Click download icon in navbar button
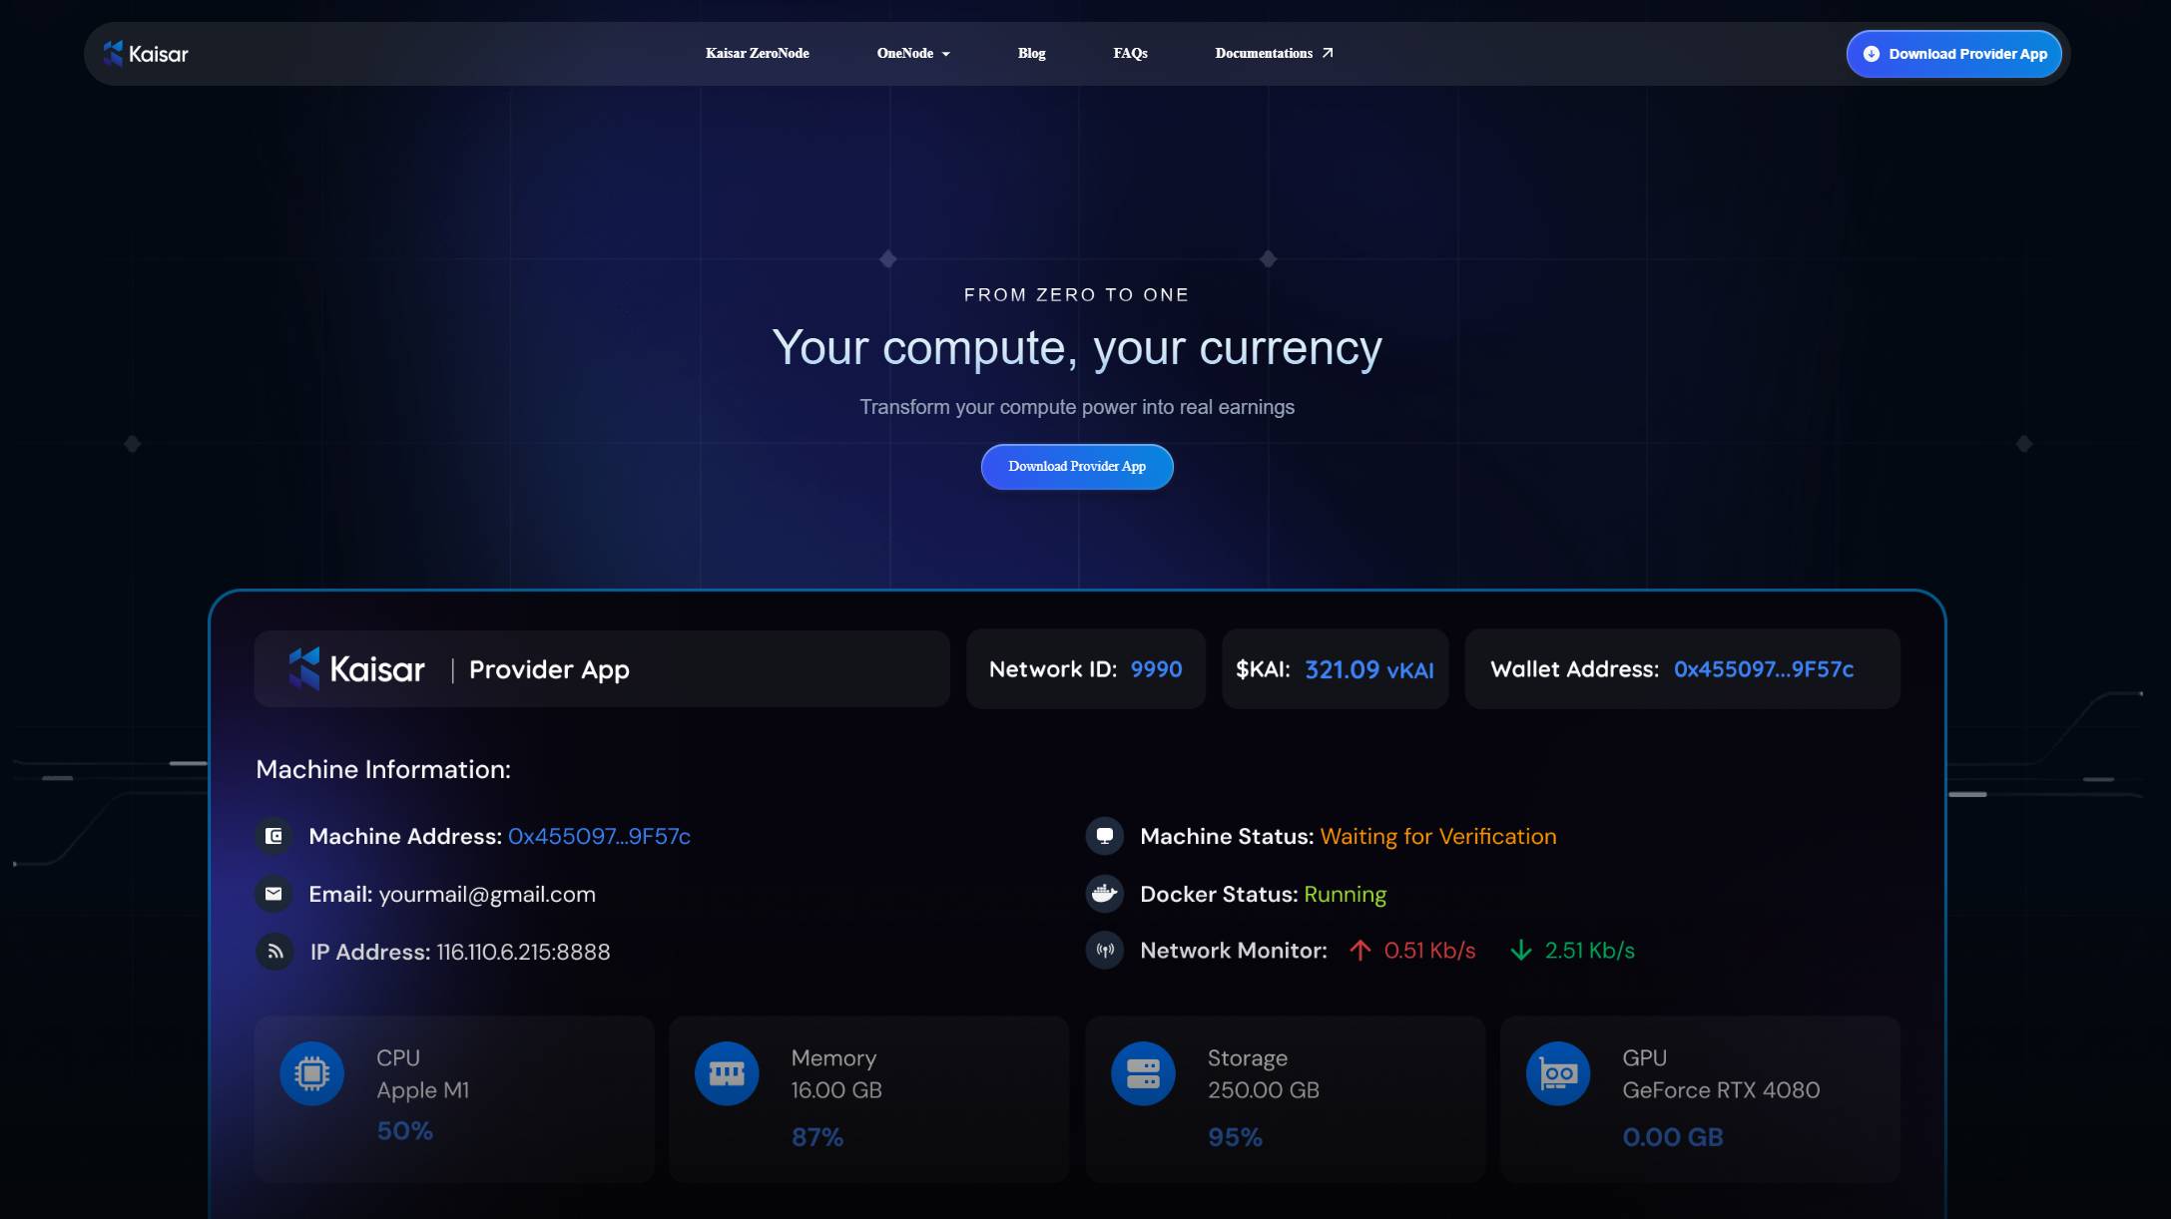2171x1219 pixels. pos(1872,54)
